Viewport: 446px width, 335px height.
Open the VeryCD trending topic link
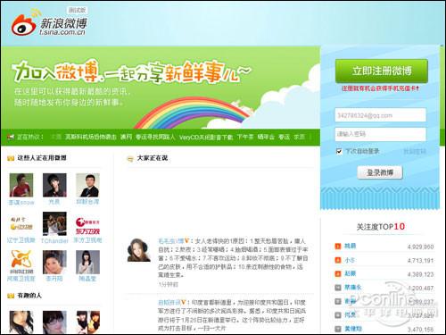(206, 138)
